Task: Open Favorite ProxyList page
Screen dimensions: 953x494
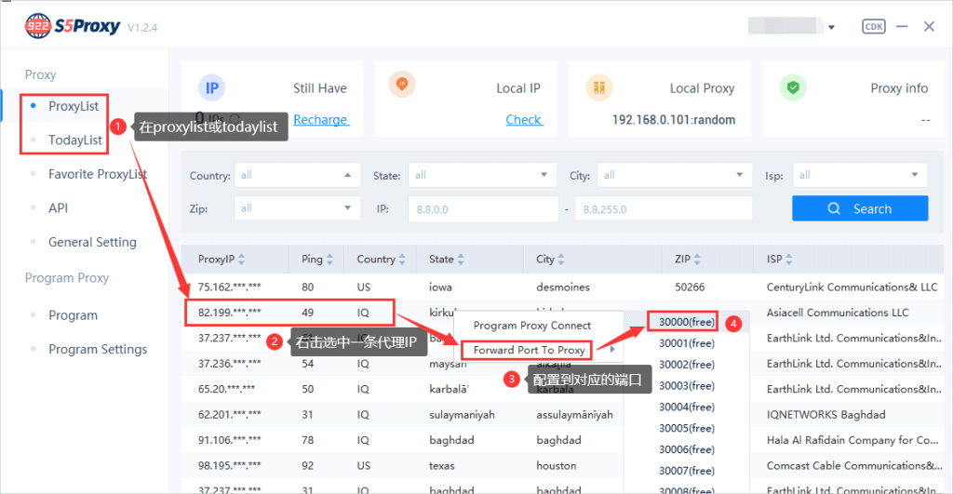Action: [x=97, y=174]
